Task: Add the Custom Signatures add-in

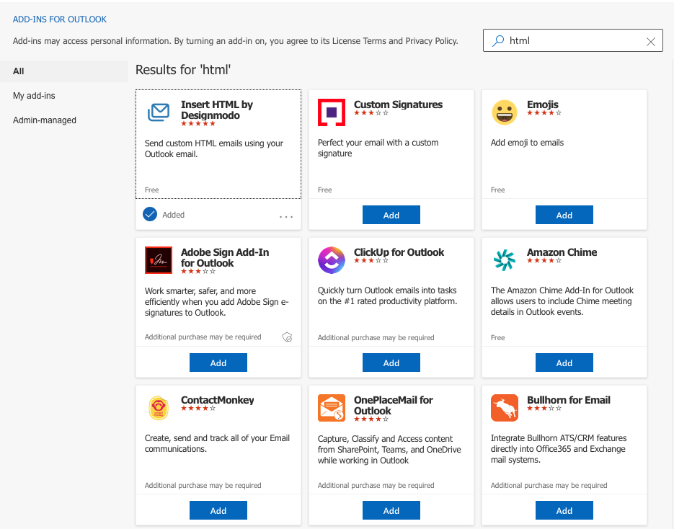Action: point(391,215)
